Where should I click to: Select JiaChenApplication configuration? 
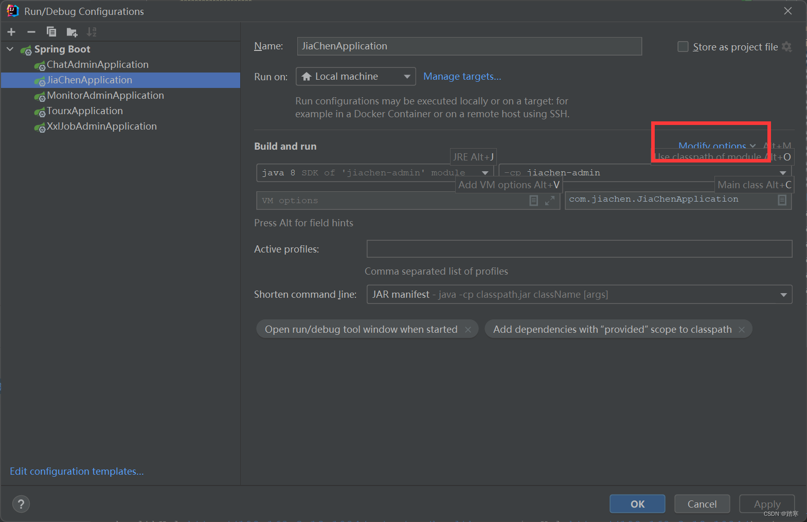(x=89, y=80)
